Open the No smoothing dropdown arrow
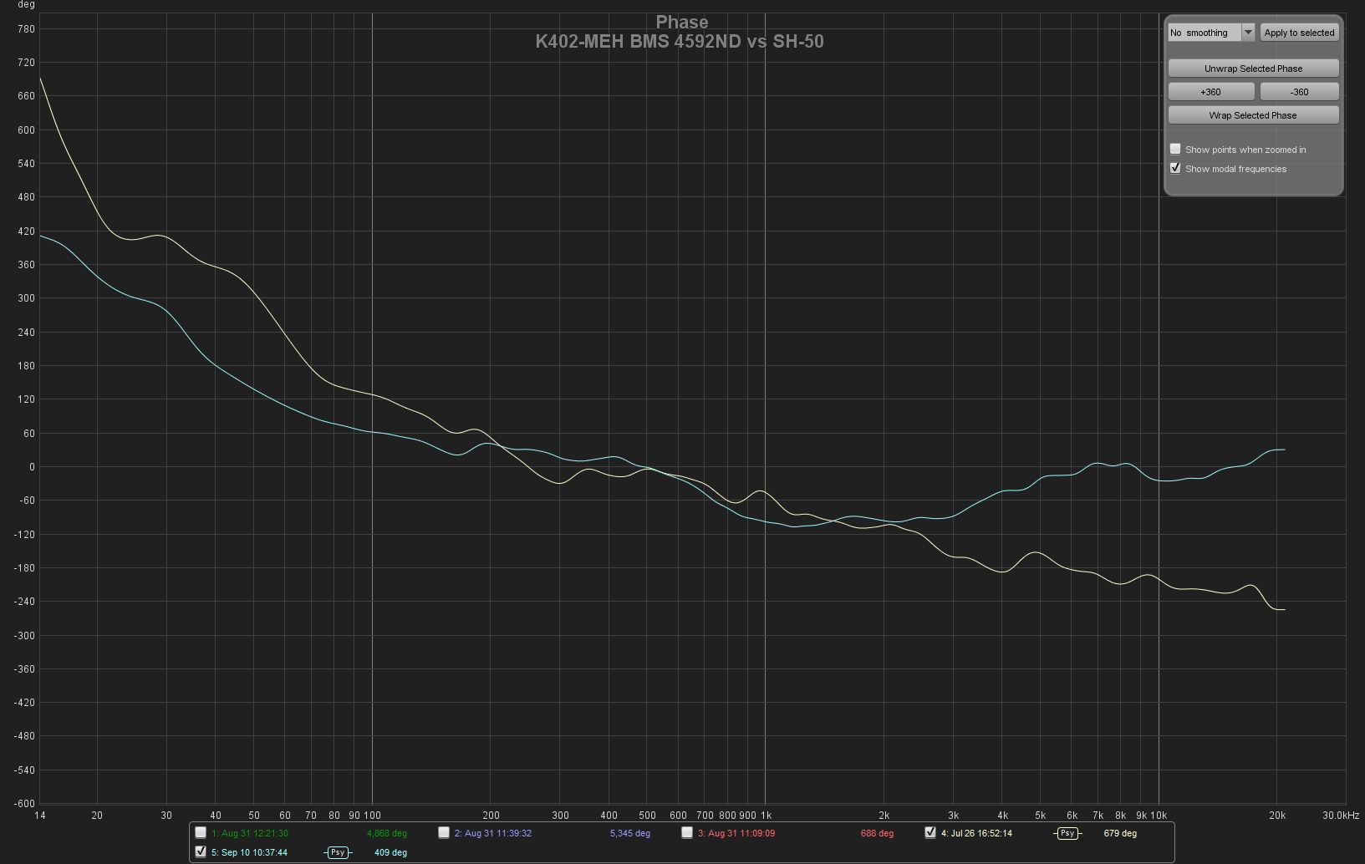This screenshot has width=1365, height=864. 1248,33
